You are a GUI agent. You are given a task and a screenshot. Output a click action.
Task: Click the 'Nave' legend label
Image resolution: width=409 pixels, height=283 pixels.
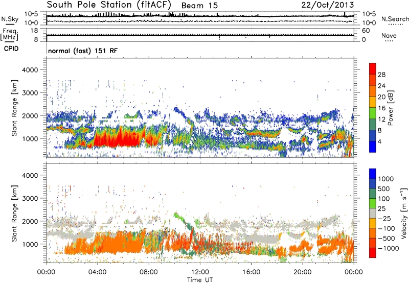click(x=389, y=35)
